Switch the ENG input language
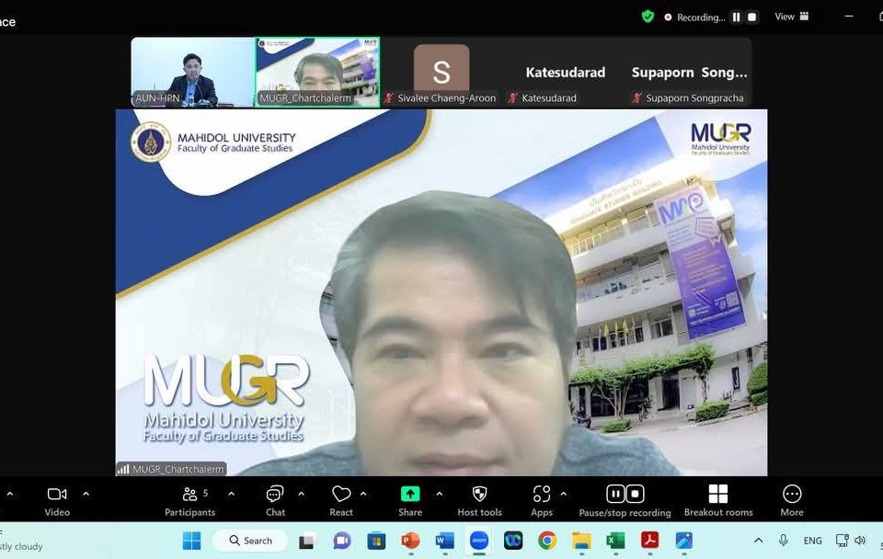Viewport: 883px width, 559px height. [x=812, y=541]
